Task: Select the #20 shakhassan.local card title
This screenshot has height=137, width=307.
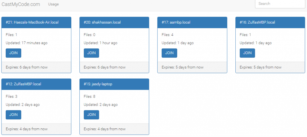Action: pyautogui.click(x=102, y=22)
